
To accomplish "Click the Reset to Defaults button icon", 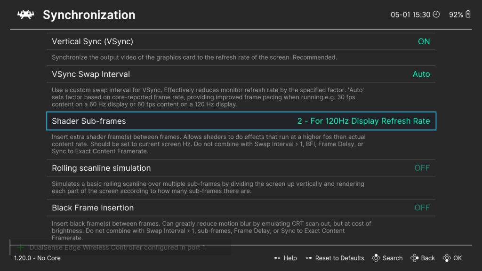I will pos(309,258).
